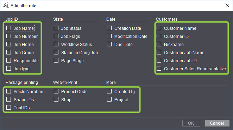
Task: Check the Job Group box
Action: (8, 52)
